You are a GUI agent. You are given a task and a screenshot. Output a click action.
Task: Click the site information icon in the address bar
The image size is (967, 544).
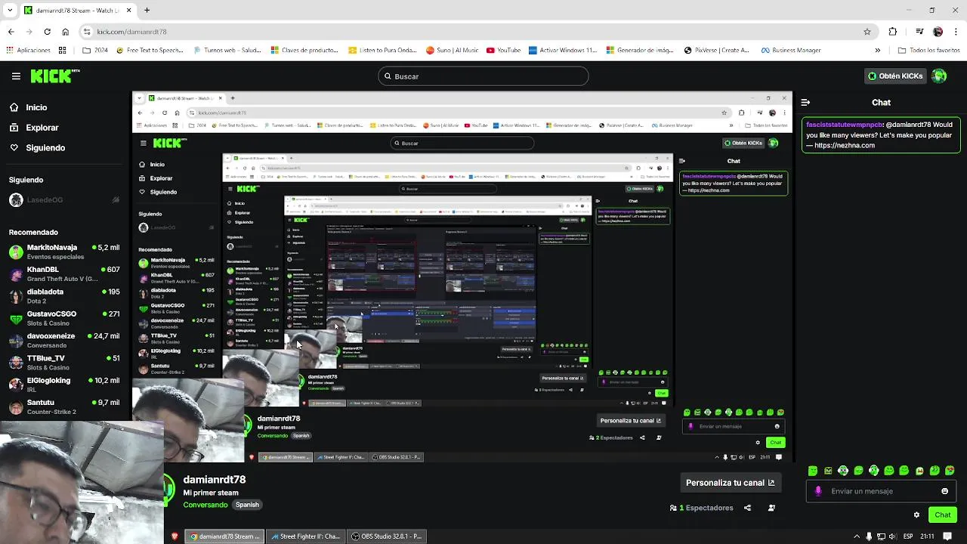pos(88,32)
